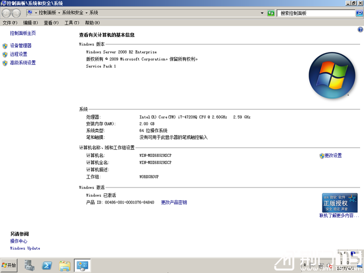Image resolution: width=364 pixels, height=273 pixels.
Task: Open the 远程设置 link
Action: (18, 54)
